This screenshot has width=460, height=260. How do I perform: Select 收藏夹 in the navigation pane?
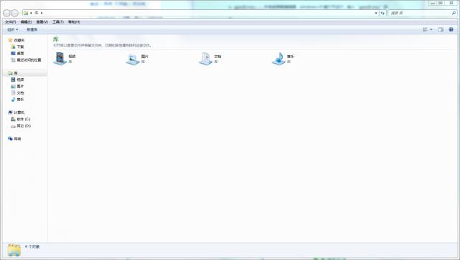(17, 40)
